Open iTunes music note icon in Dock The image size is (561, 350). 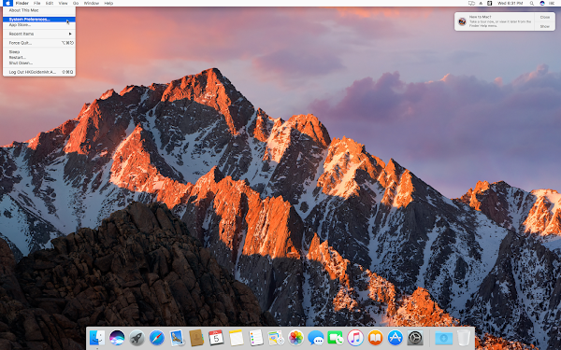355,338
